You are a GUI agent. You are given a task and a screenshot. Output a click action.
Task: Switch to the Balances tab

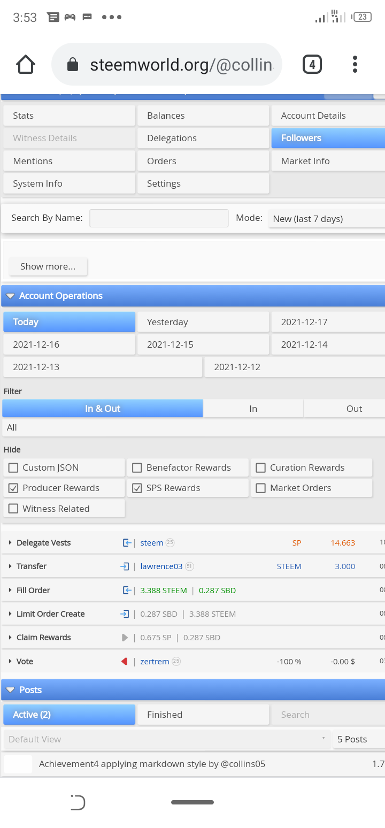click(x=203, y=116)
